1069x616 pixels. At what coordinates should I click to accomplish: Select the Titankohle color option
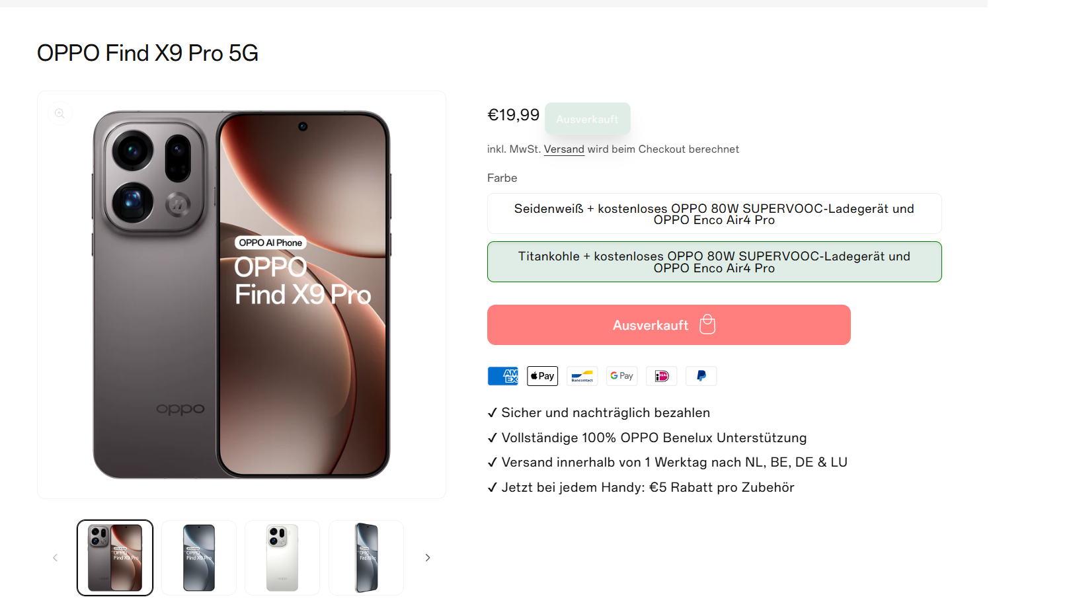pos(714,262)
